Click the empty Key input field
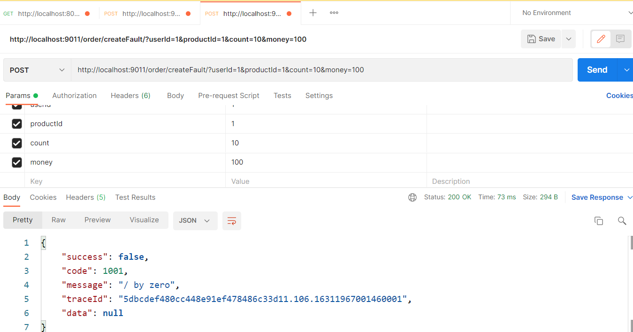Viewport: 633px width, 332px height. pos(125,181)
